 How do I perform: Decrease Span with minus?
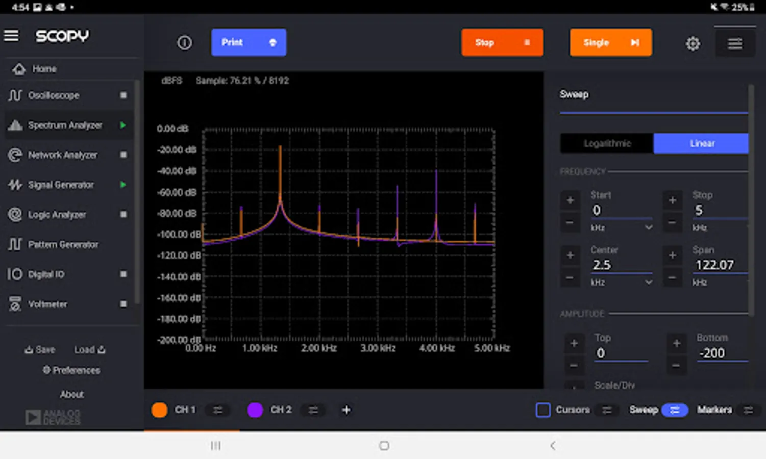672,277
